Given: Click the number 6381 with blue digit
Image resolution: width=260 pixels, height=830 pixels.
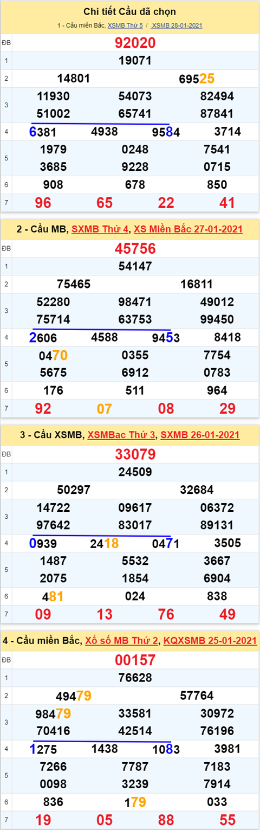Looking at the screenshot, I should point(43,132).
